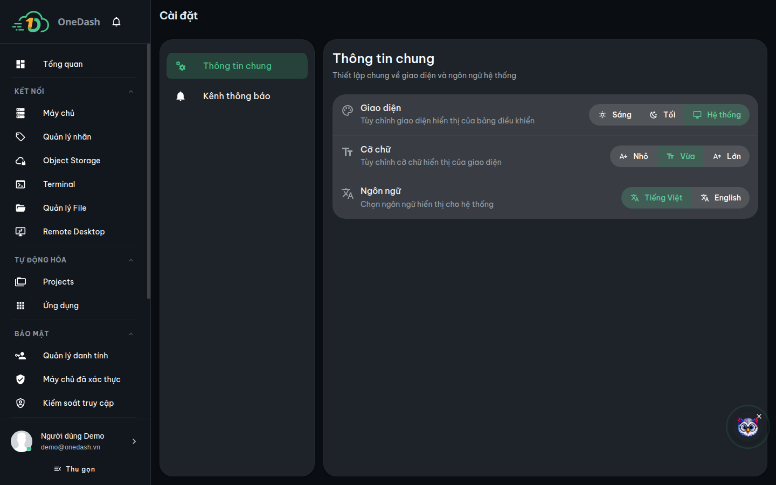
Task: Expand the Người dùng Demo account chevron
Action: [134, 441]
